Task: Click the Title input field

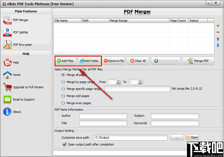Action: [x=103, y=123]
